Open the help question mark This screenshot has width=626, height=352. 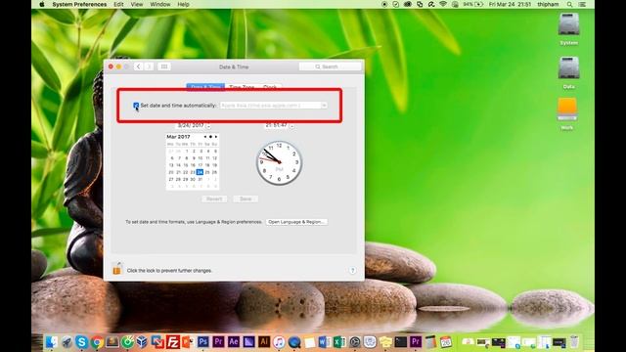352,270
